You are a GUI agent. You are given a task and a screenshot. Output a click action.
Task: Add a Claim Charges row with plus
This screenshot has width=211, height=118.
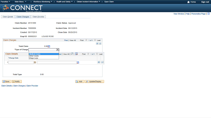[x=97, y=44]
